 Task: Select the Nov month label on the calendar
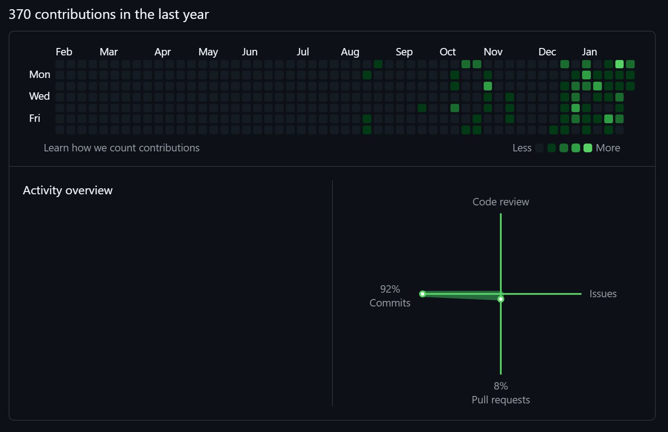[x=493, y=52]
